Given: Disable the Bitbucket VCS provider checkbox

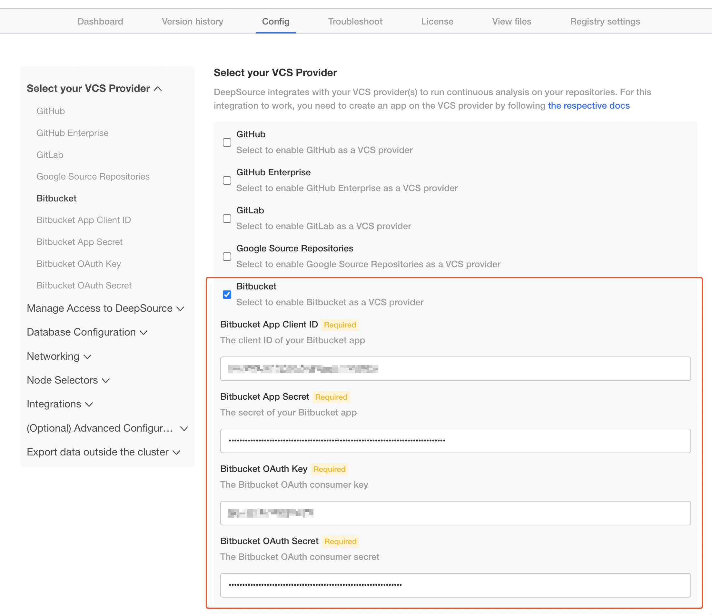Looking at the screenshot, I should (x=227, y=294).
